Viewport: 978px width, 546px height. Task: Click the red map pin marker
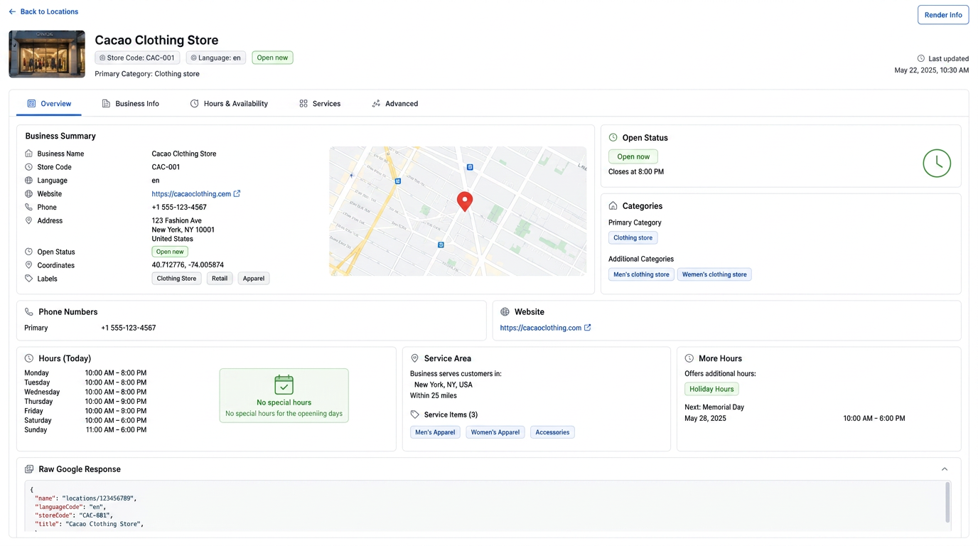[464, 201]
